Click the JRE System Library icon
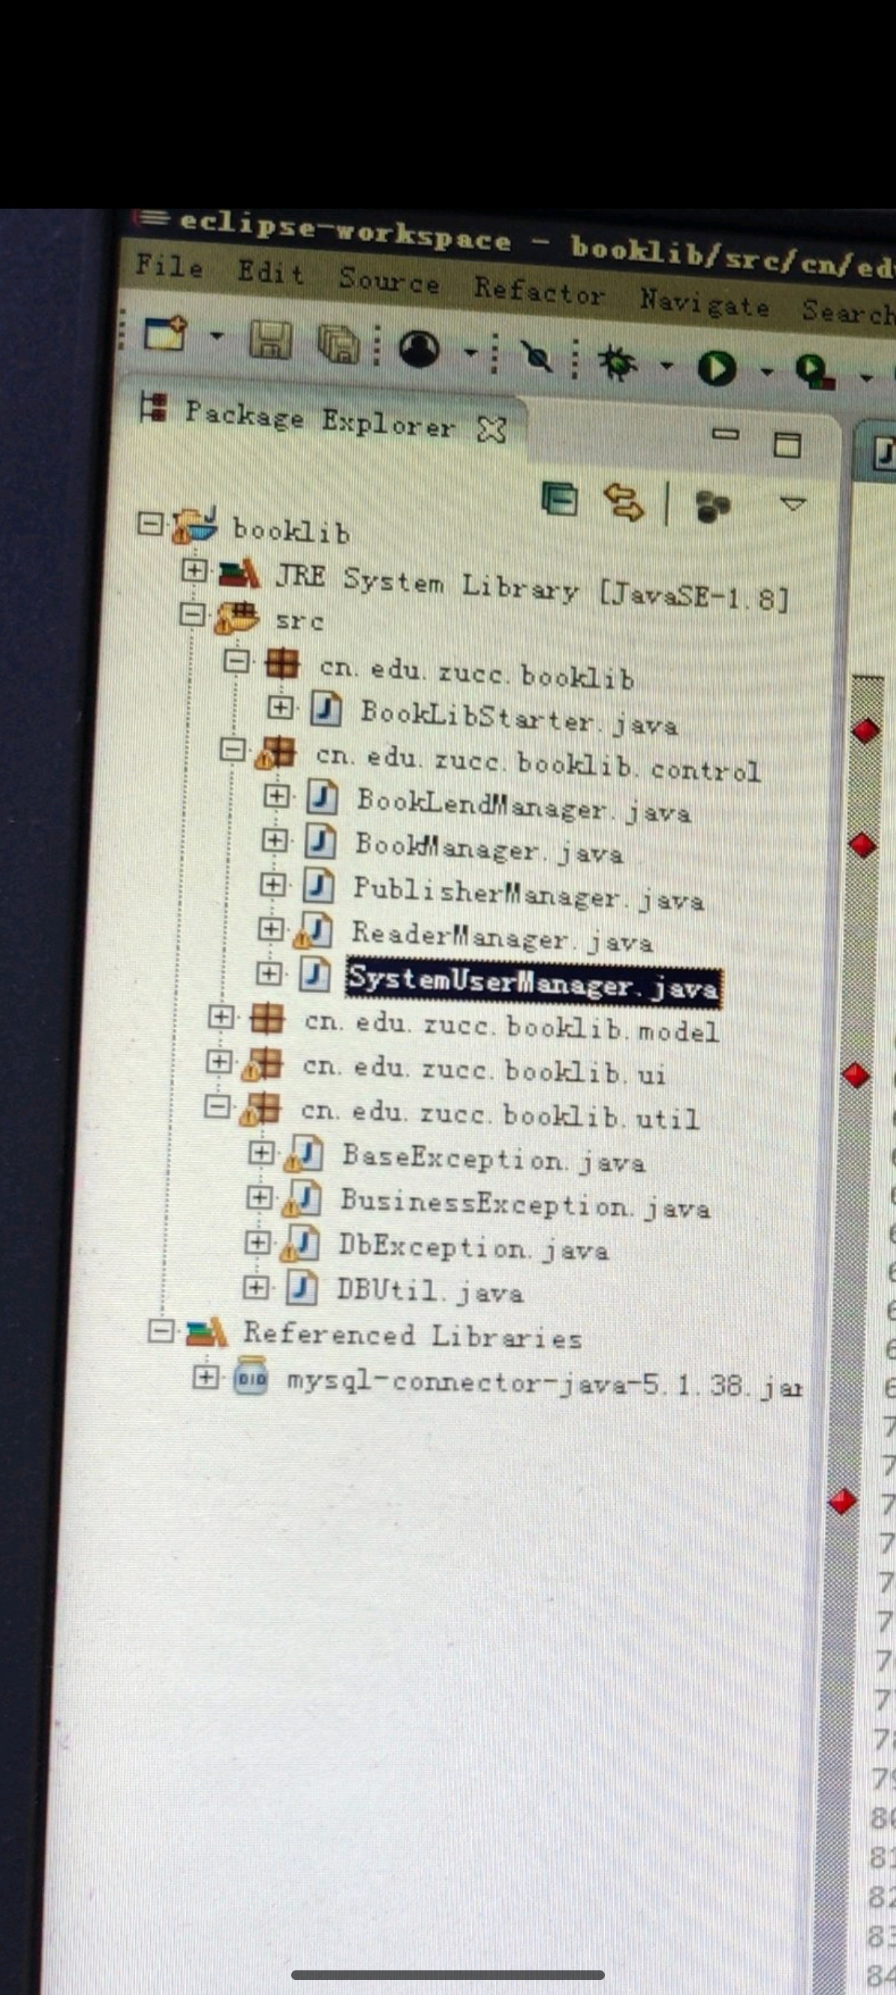 tap(240, 575)
